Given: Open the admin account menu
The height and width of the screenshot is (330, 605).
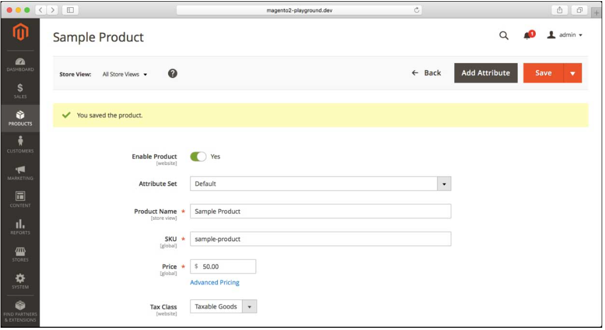Looking at the screenshot, I should (x=565, y=35).
